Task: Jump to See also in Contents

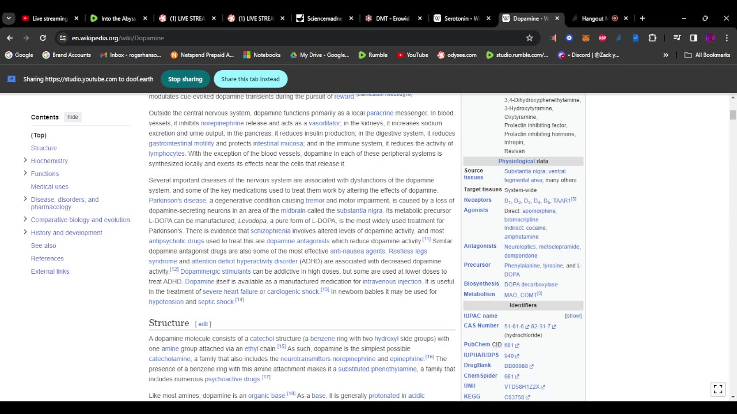Action: tap(43, 246)
